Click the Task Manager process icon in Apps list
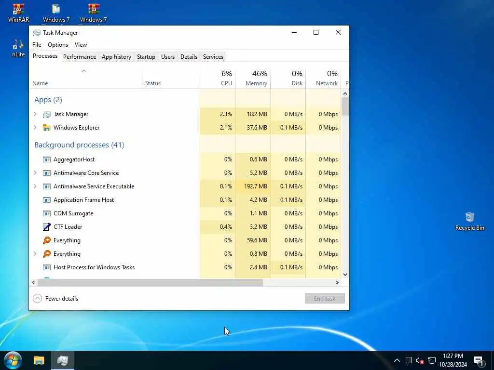 (47, 114)
